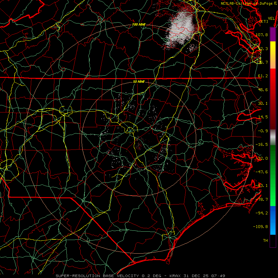Click the "31 DEC 25 07:49" timestamp
This screenshot has width=278, height=278.
(x=204, y=276)
